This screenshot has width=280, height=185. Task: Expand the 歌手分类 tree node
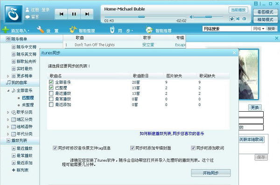pyautogui.click(x=8, y=112)
